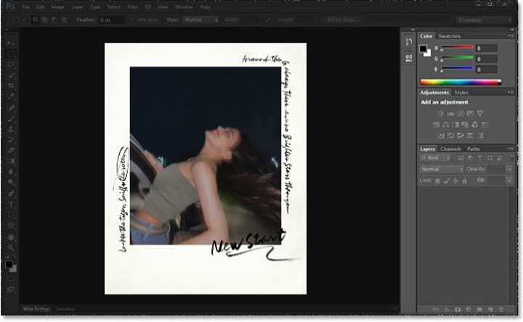Select the Rectangular Marquee tool
The image size is (523, 322).
coord(11,54)
